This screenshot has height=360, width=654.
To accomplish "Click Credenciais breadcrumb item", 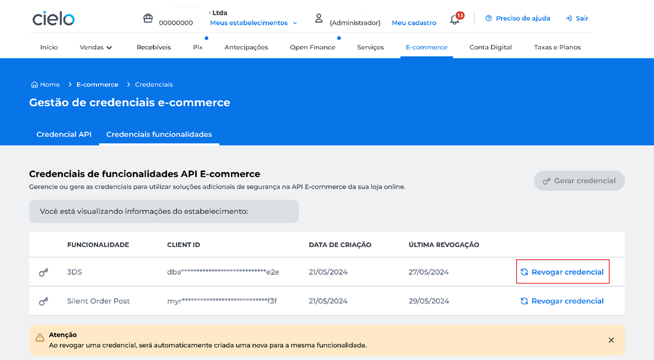I will pos(154,85).
